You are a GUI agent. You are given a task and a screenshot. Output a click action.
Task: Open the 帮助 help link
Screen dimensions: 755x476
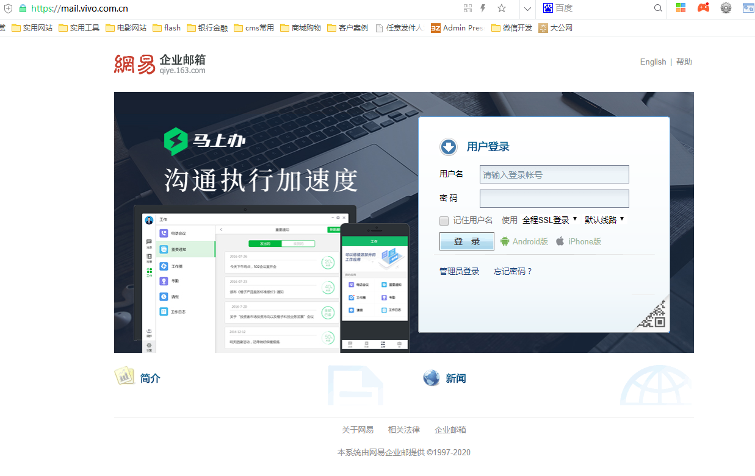tap(684, 62)
